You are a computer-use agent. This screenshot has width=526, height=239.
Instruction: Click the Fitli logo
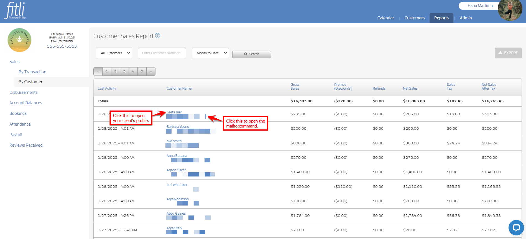pos(15,11)
